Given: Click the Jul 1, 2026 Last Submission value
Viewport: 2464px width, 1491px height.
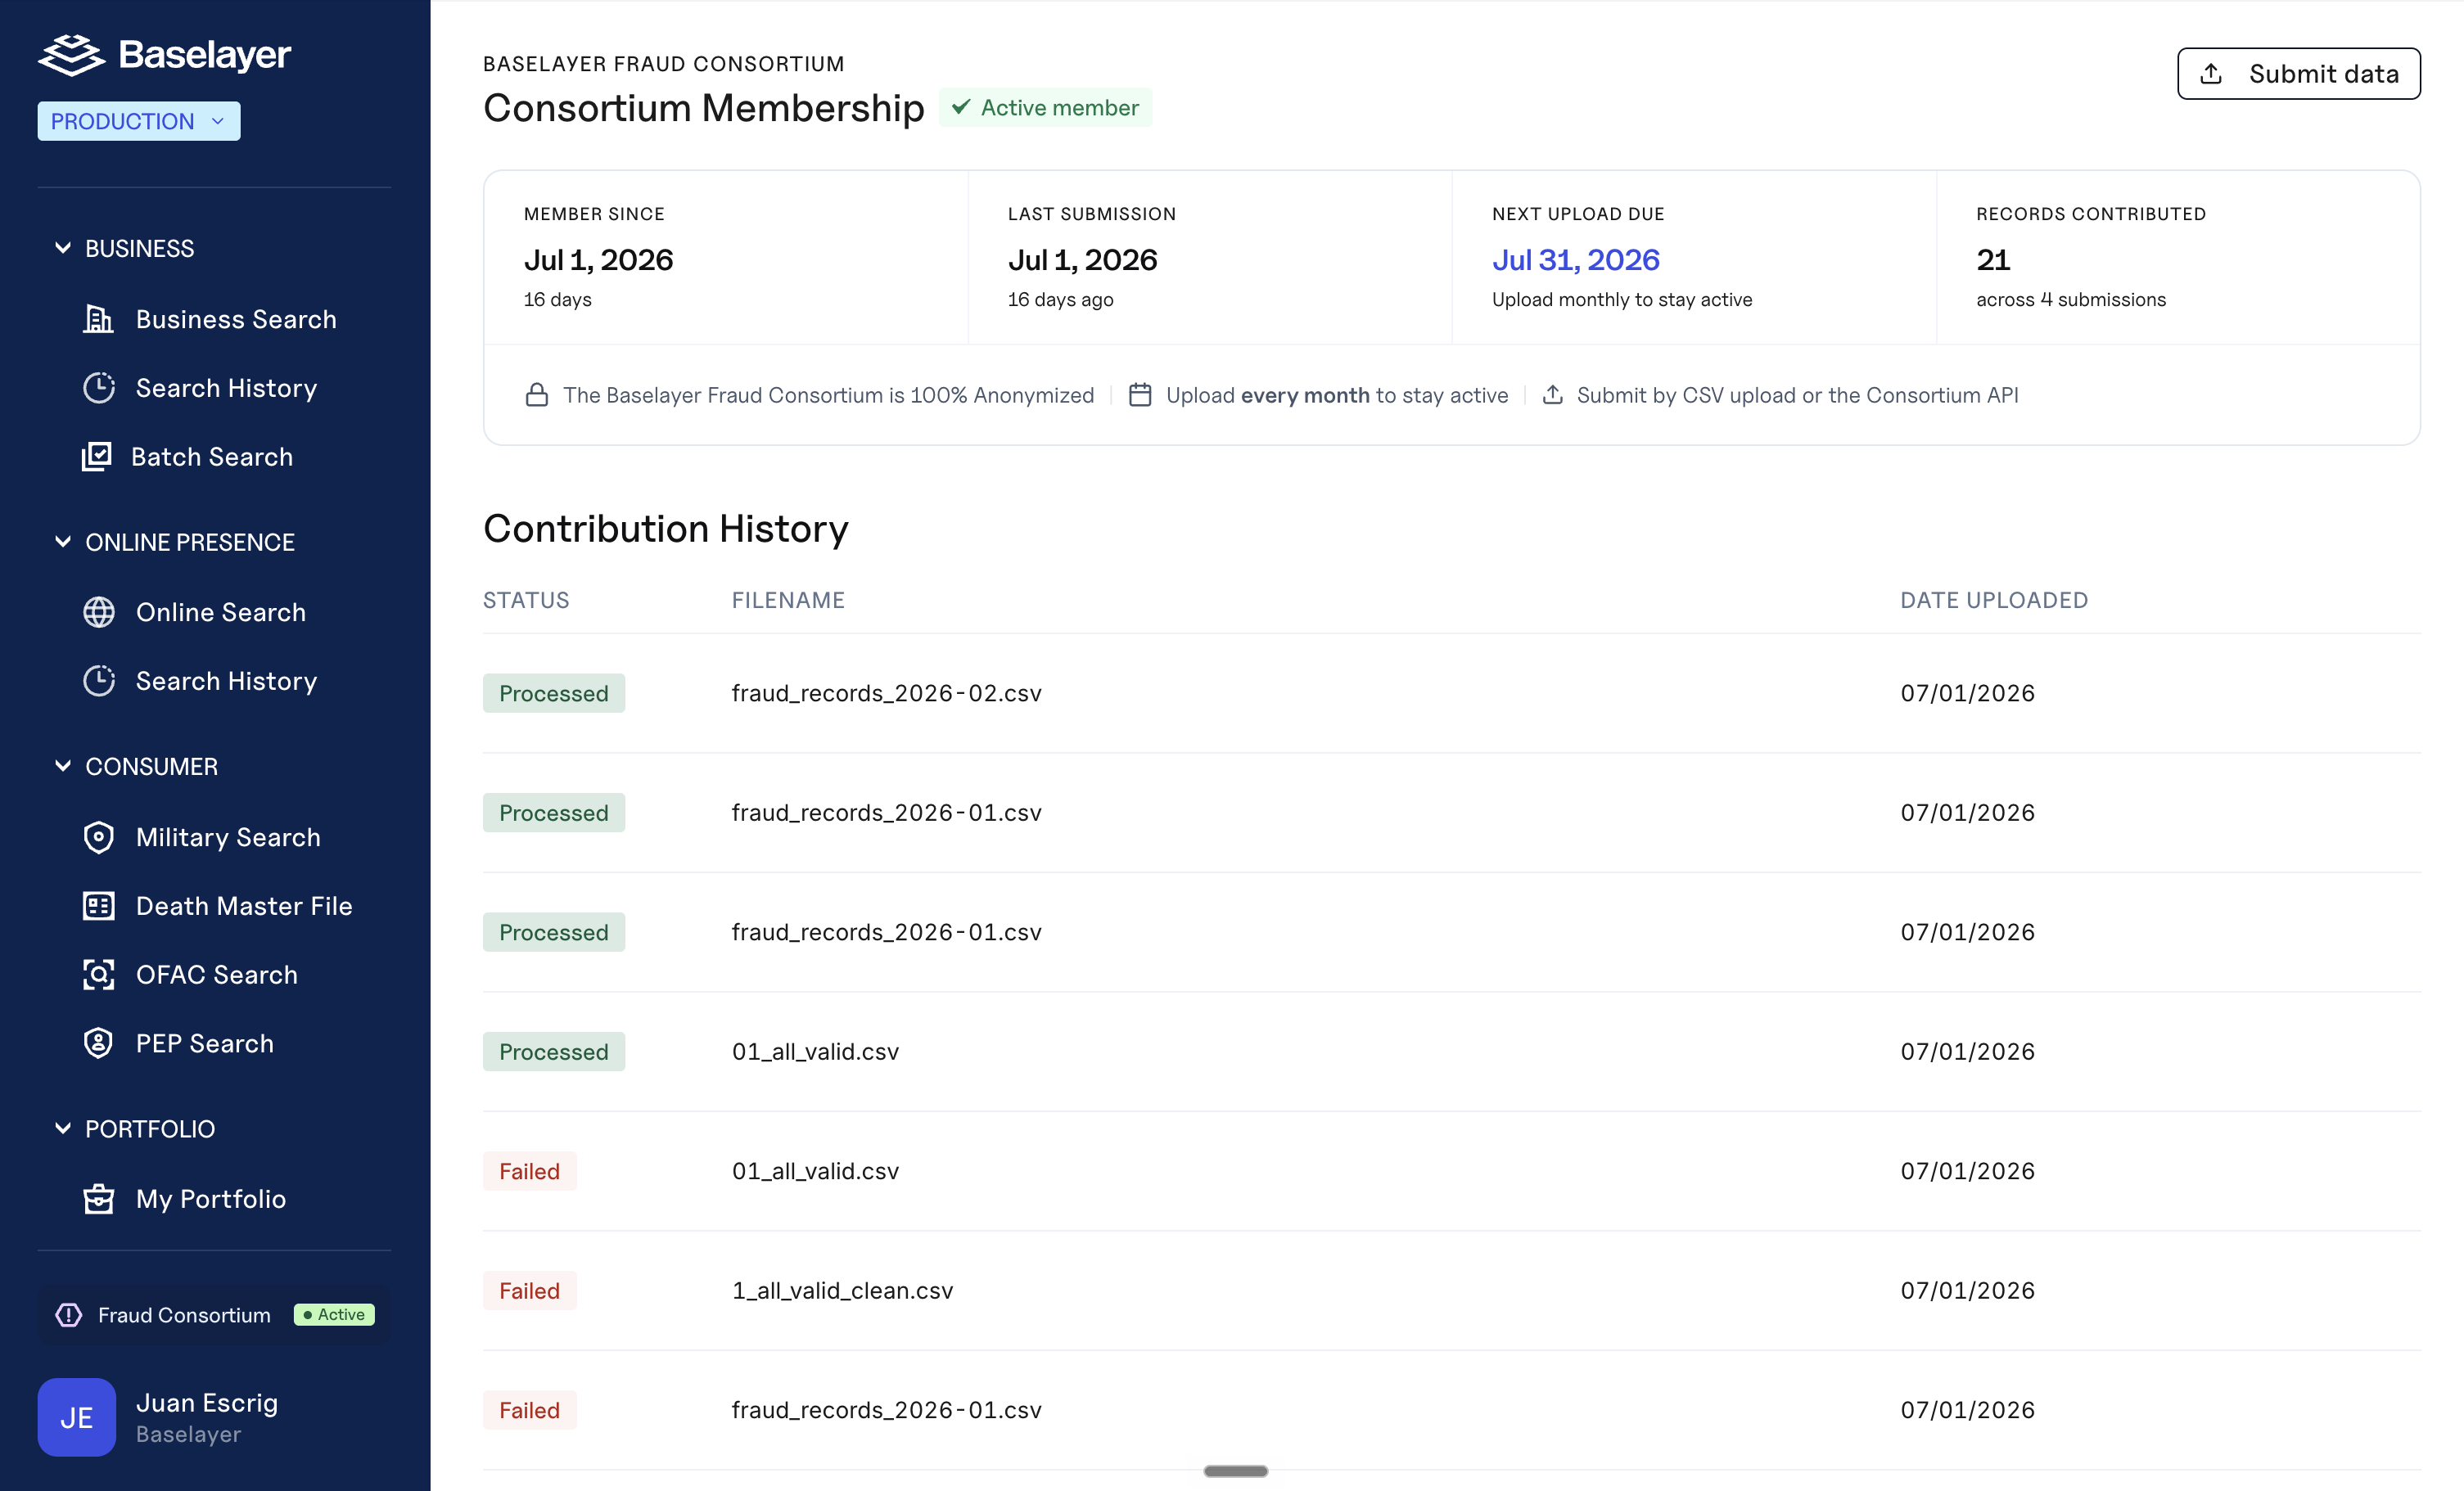Looking at the screenshot, I should (1083, 260).
